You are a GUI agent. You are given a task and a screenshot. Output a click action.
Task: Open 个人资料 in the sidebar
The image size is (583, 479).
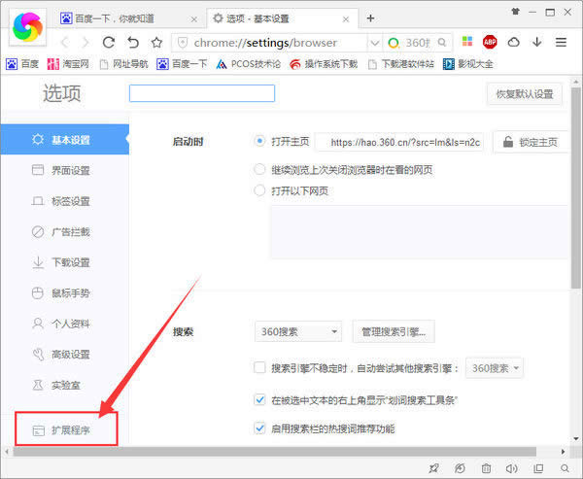point(65,324)
